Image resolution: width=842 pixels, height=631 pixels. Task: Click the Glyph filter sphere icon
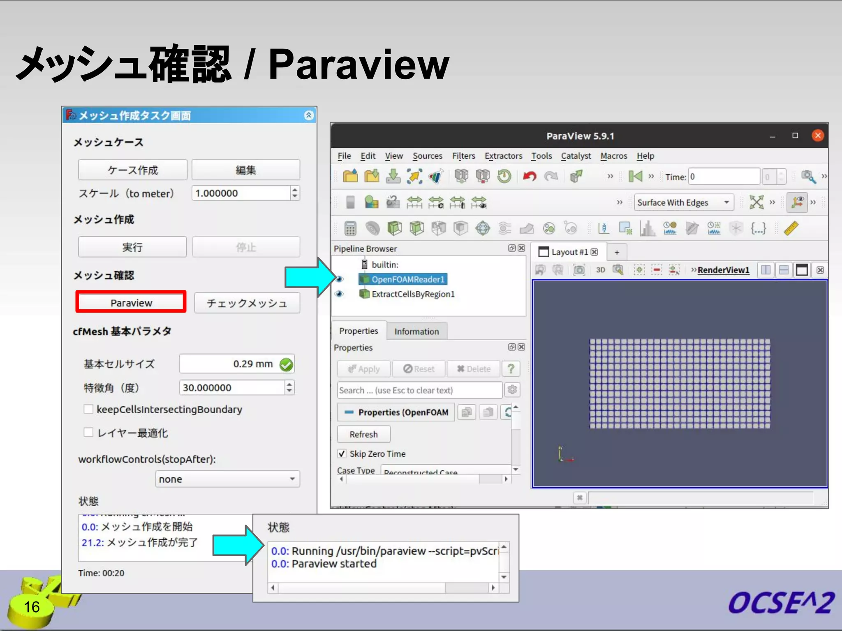(483, 228)
